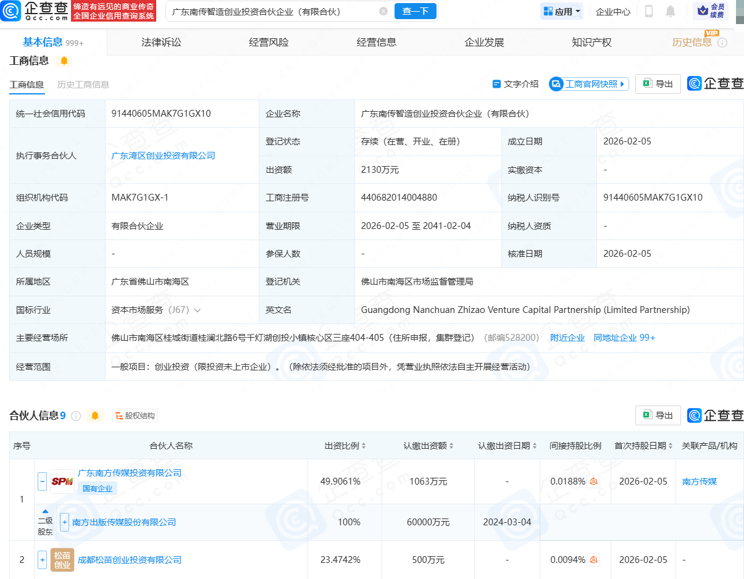The image size is (744, 579).
Task: Expand 南方出版传媒股份有限公司 shareholders
Action: [x=64, y=522]
